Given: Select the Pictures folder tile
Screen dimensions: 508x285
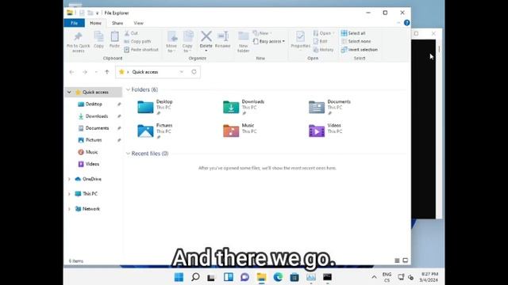Looking at the screenshot, I should point(156,131).
